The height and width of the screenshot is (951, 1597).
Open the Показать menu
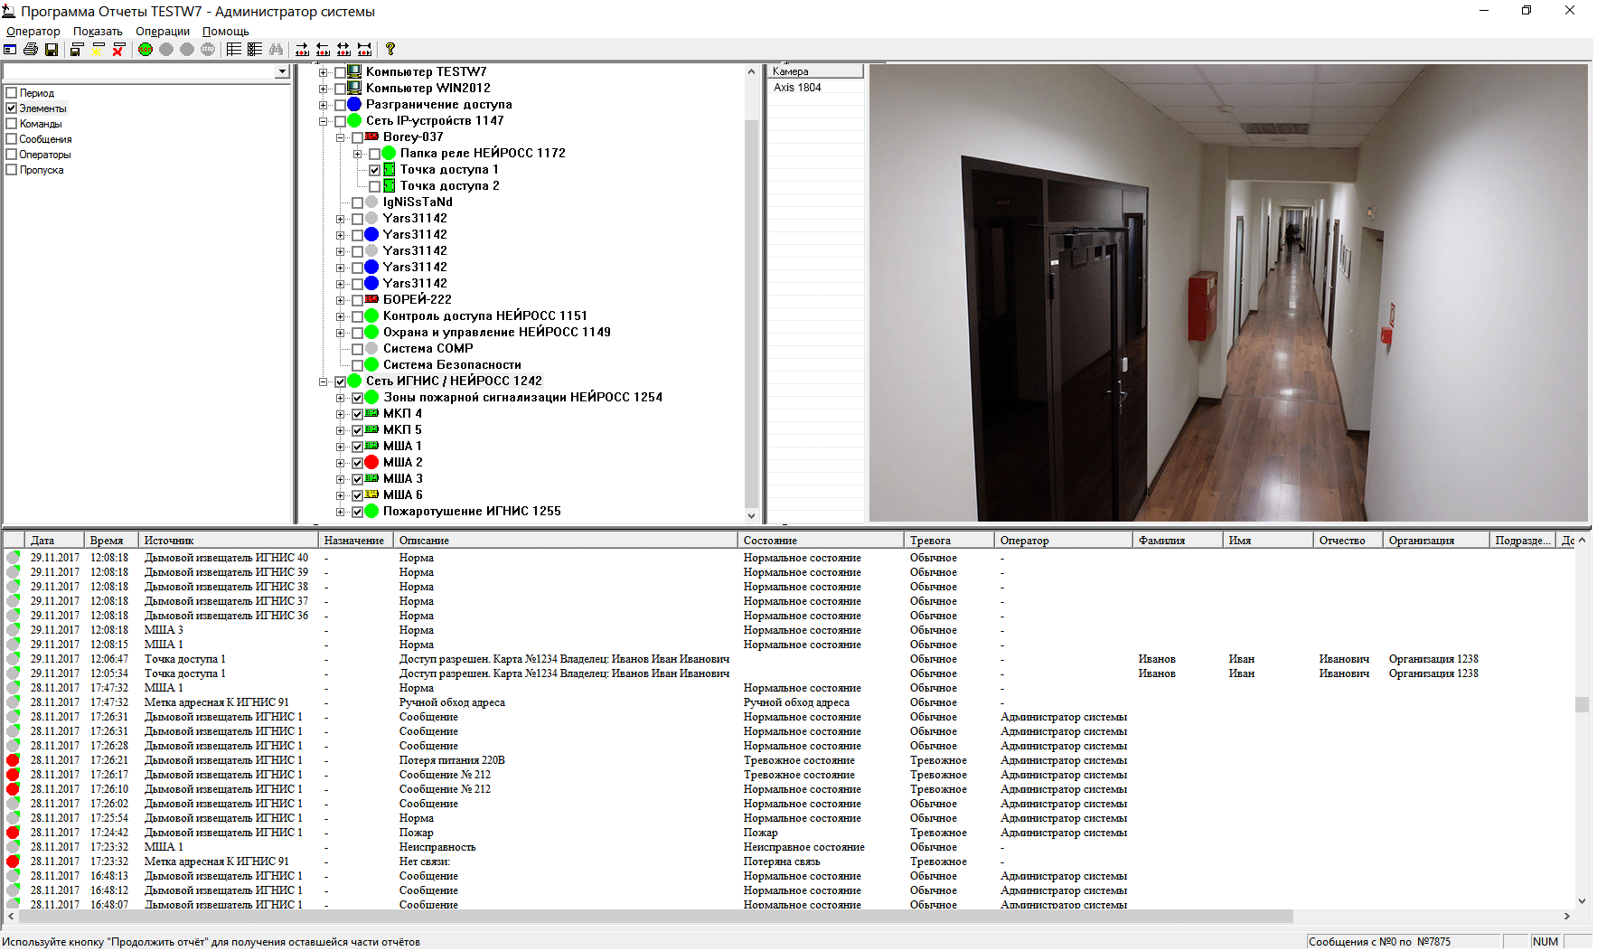[x=98, y=32]
